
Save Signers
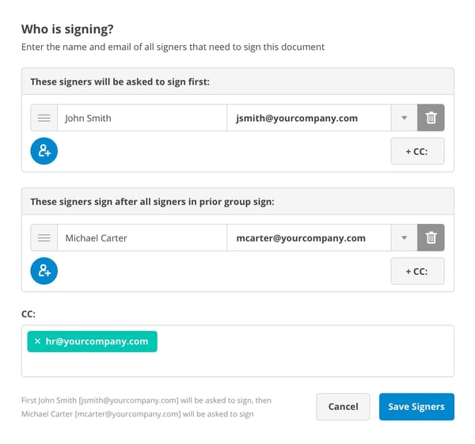click(x=416, y=407)
